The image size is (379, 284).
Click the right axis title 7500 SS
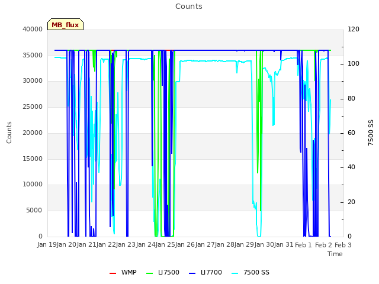371,133
